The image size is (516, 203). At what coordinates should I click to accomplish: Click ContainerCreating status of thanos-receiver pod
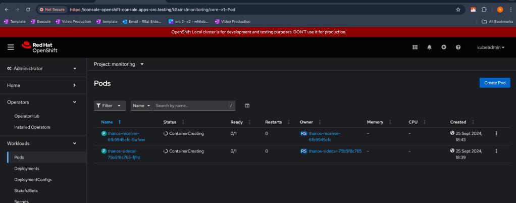pos(184,134)
